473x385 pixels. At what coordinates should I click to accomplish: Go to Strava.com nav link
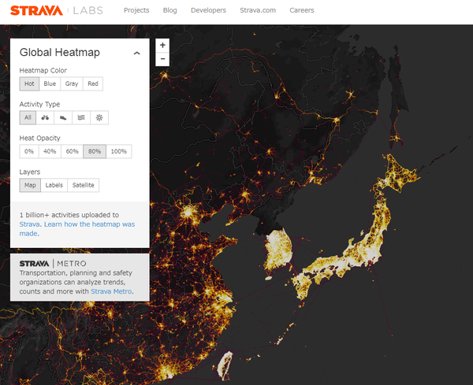pos(258,10)
